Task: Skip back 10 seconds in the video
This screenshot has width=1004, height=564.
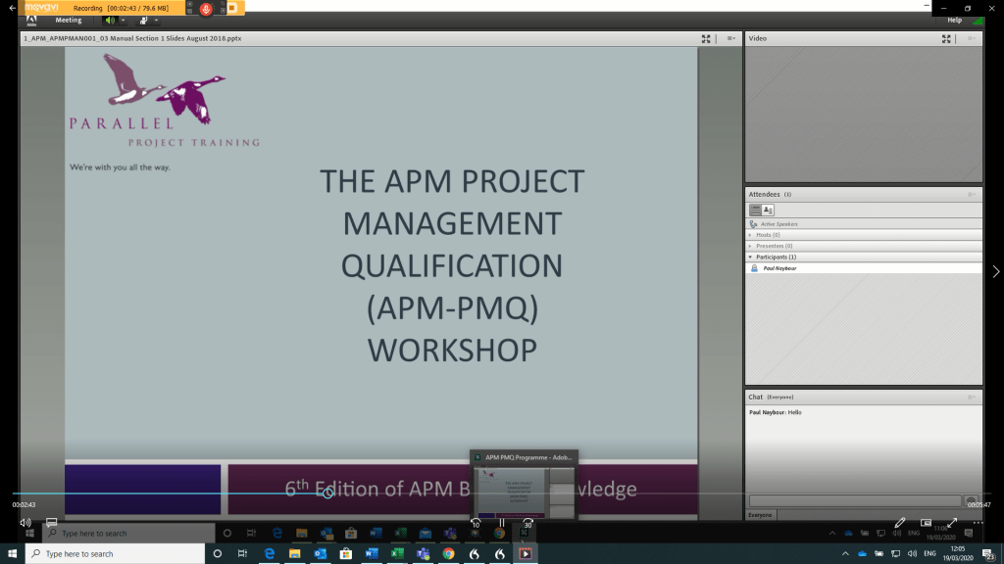Action: (476, 523)
